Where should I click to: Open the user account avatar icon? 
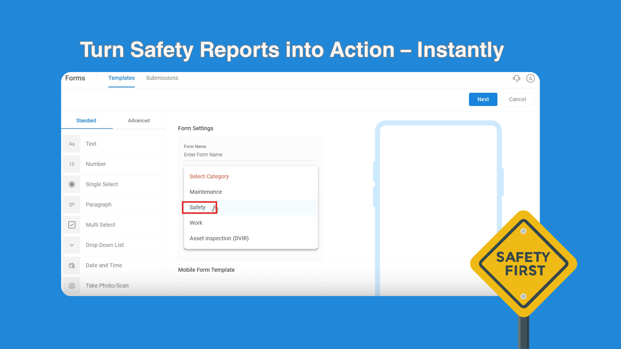point(530,78)
